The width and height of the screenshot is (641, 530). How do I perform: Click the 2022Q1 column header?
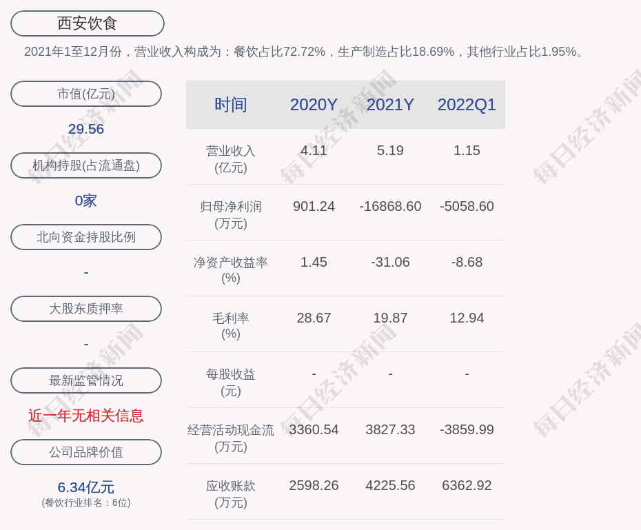pos(467,105)
